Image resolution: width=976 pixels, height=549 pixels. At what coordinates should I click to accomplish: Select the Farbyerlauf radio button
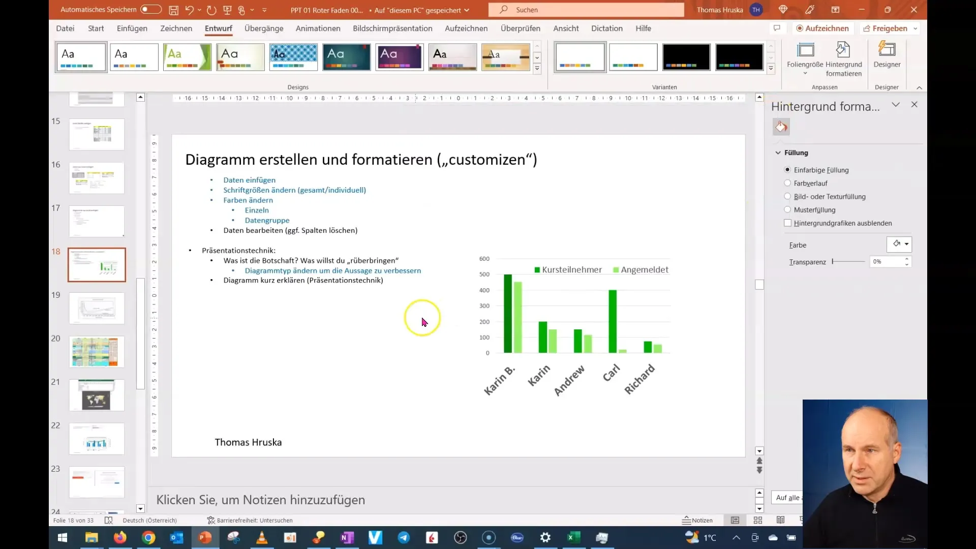[787, 182]
